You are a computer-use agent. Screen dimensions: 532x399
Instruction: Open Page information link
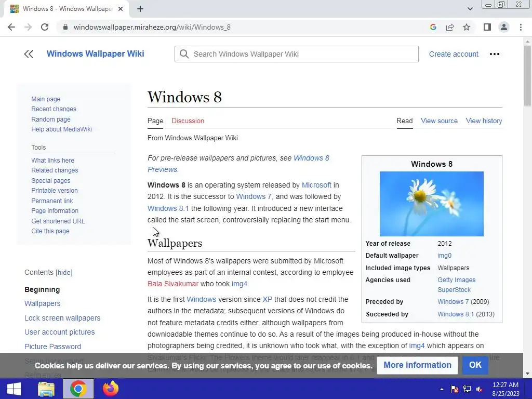pyautogui.click(x=55, y=211)
